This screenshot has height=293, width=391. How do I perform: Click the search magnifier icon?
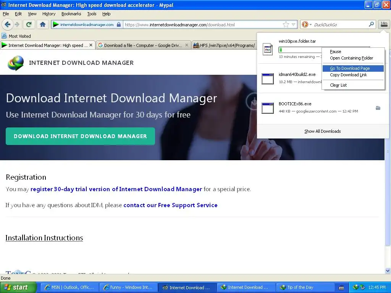coord(371,24)
